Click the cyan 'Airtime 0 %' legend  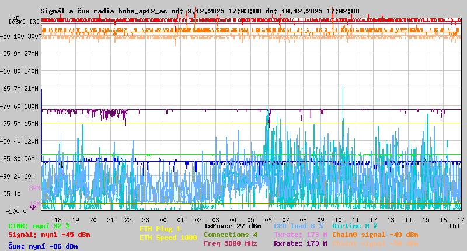(354, 226)
